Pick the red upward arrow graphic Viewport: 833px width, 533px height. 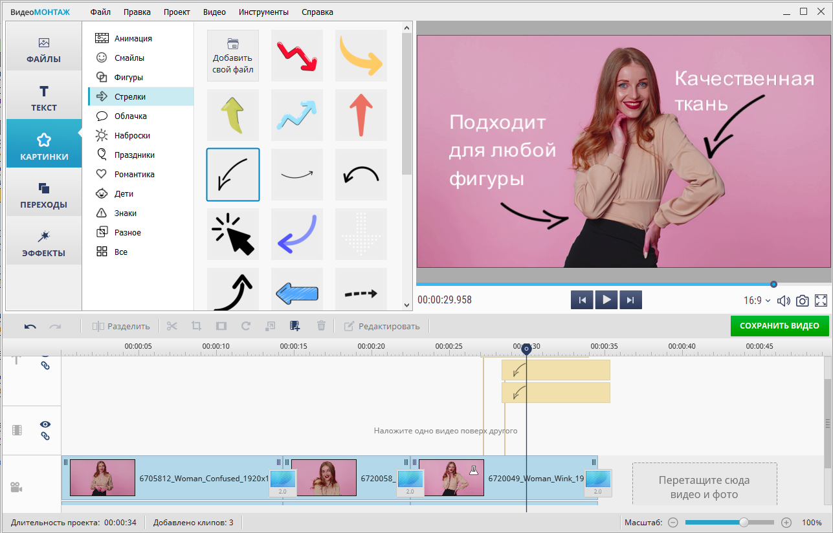coord(361,115)
